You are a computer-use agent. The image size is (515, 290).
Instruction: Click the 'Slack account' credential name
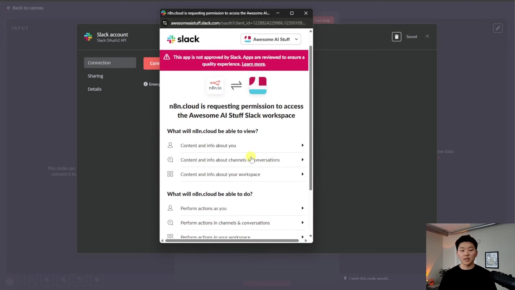tap(112, 35)
